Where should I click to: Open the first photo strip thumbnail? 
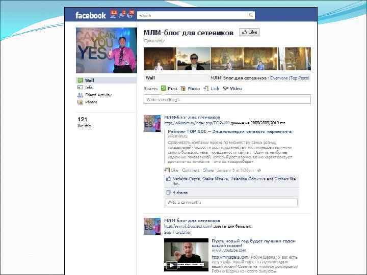(160, 59)
